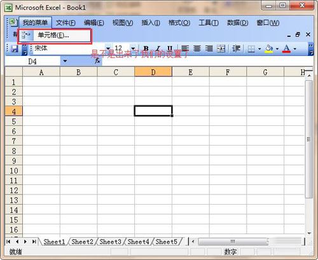This screenshot has height=260, width=318.
Task: Switch to Sheet4 tab
Action: (x=138, y=242)
